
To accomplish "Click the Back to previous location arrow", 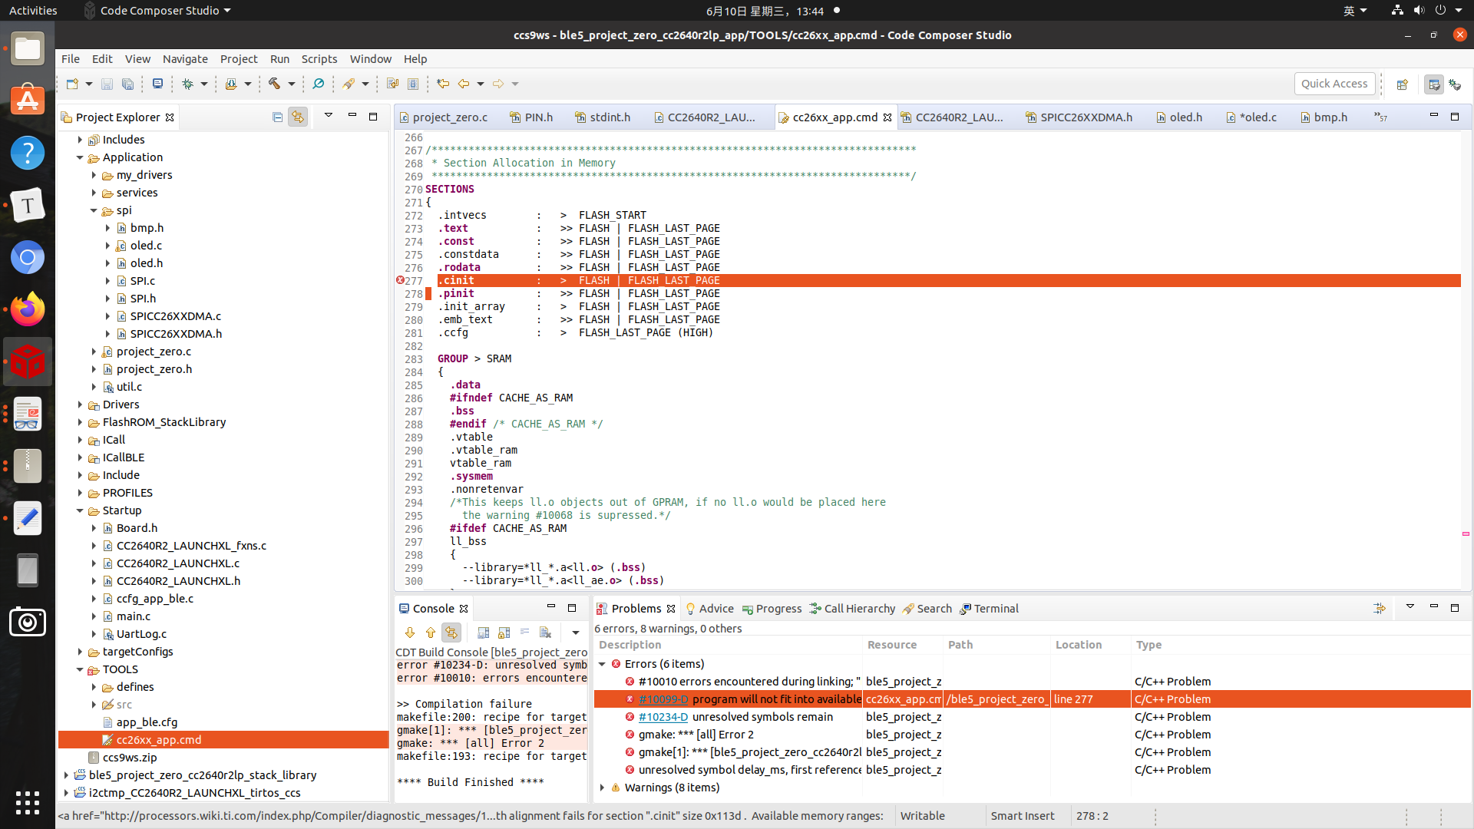I will coord(463,84).
